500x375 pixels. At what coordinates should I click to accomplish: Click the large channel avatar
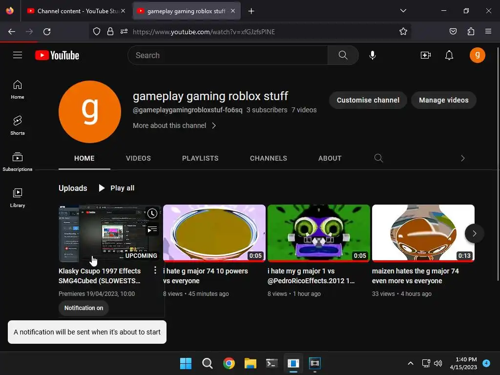pos(90,112)
